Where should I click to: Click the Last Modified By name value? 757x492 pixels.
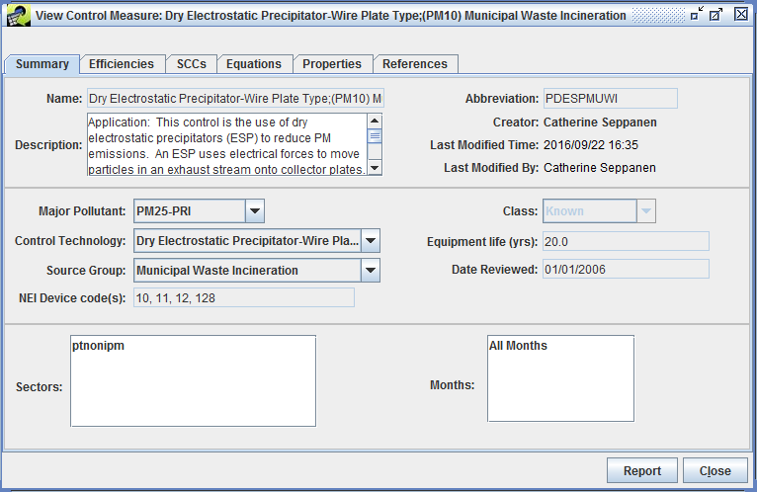click(600, 168)
